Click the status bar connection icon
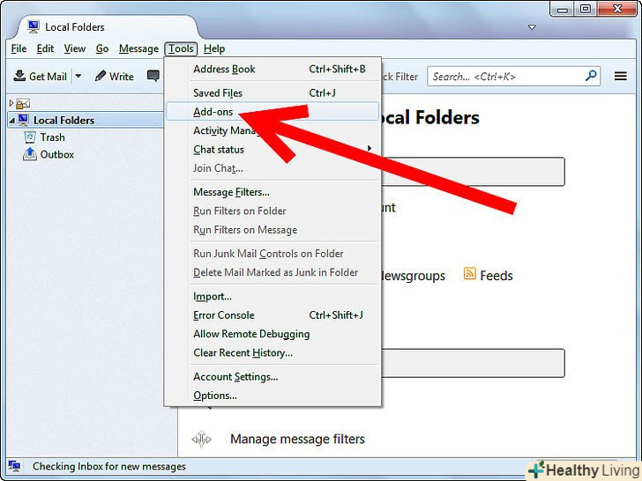642x481 pixels. click(14, 466)
